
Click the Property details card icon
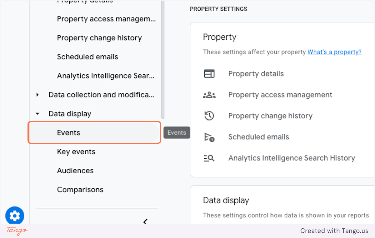(209, 74)
